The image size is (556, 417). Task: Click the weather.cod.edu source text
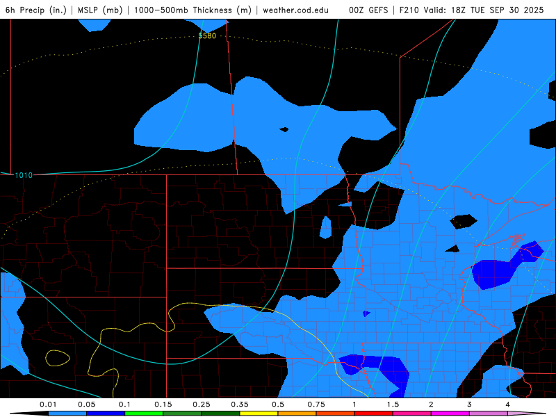(295, 10)
